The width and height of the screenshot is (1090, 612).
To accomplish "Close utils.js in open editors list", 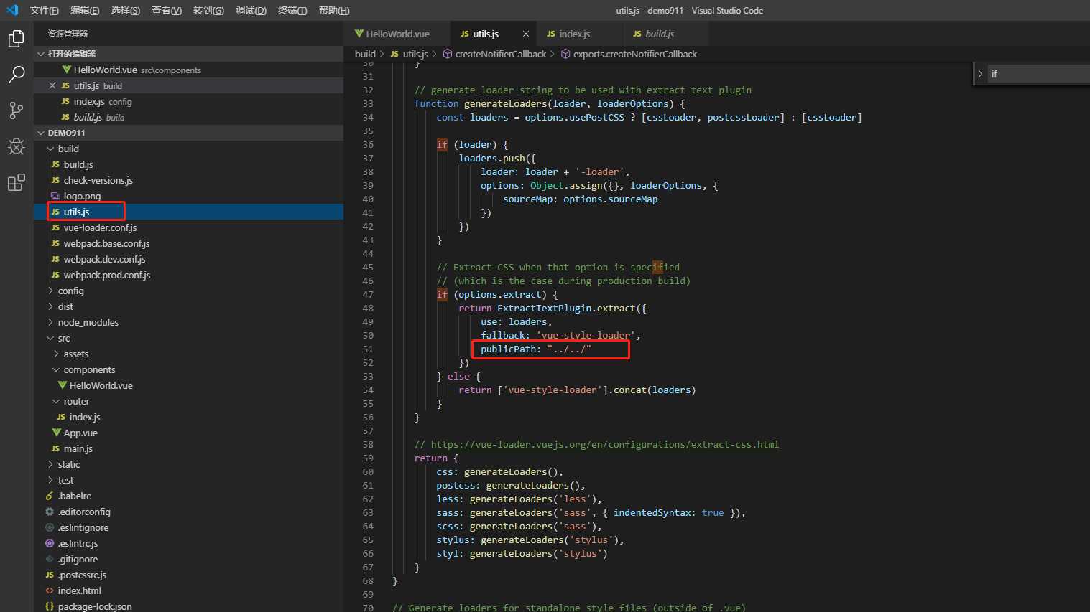I will [x=52, y=85].
